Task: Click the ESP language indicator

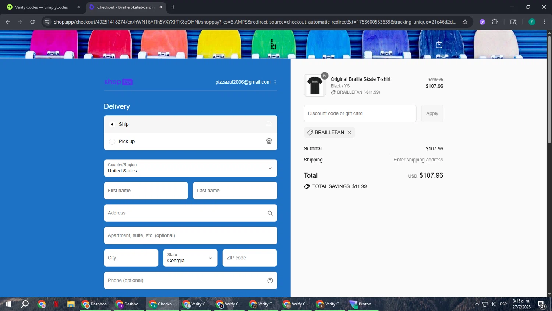Action: tap(503, 304)
